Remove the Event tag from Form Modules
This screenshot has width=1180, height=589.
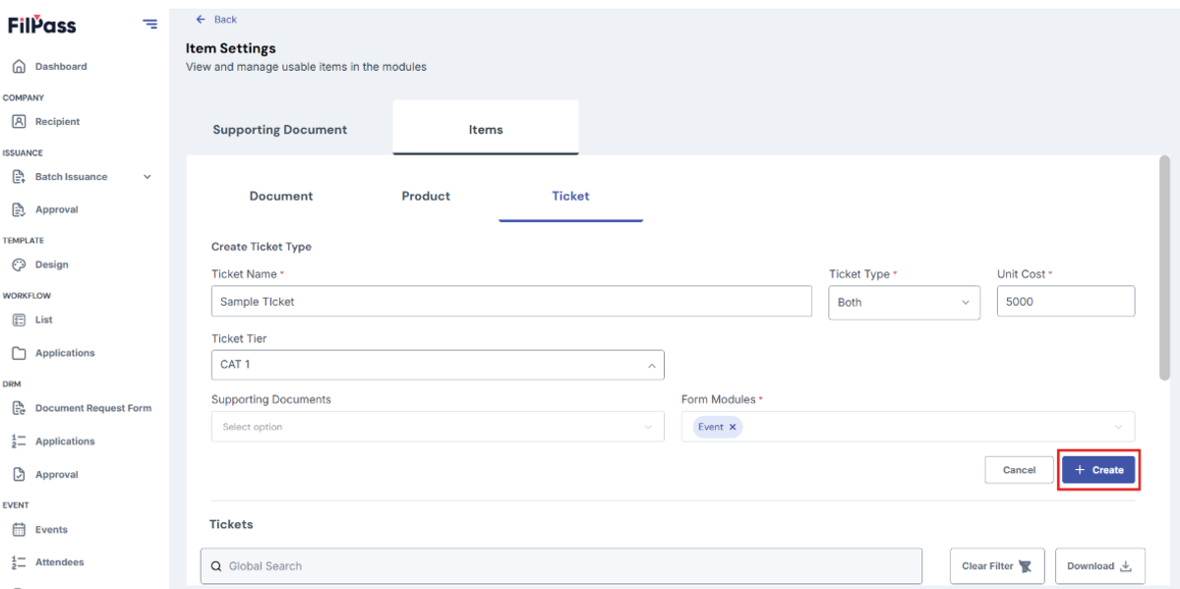coord(733,427)
